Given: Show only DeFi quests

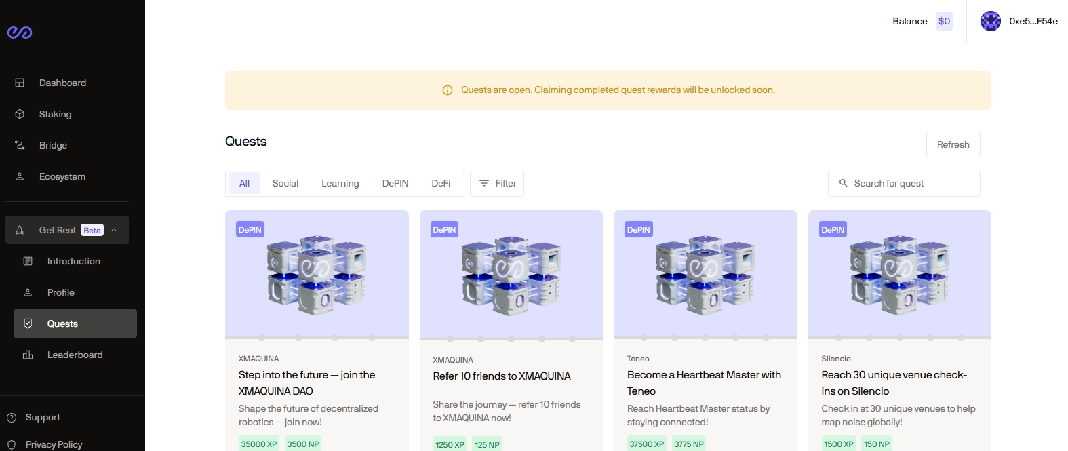Looking at the screenshot, I should click(441, 183).
